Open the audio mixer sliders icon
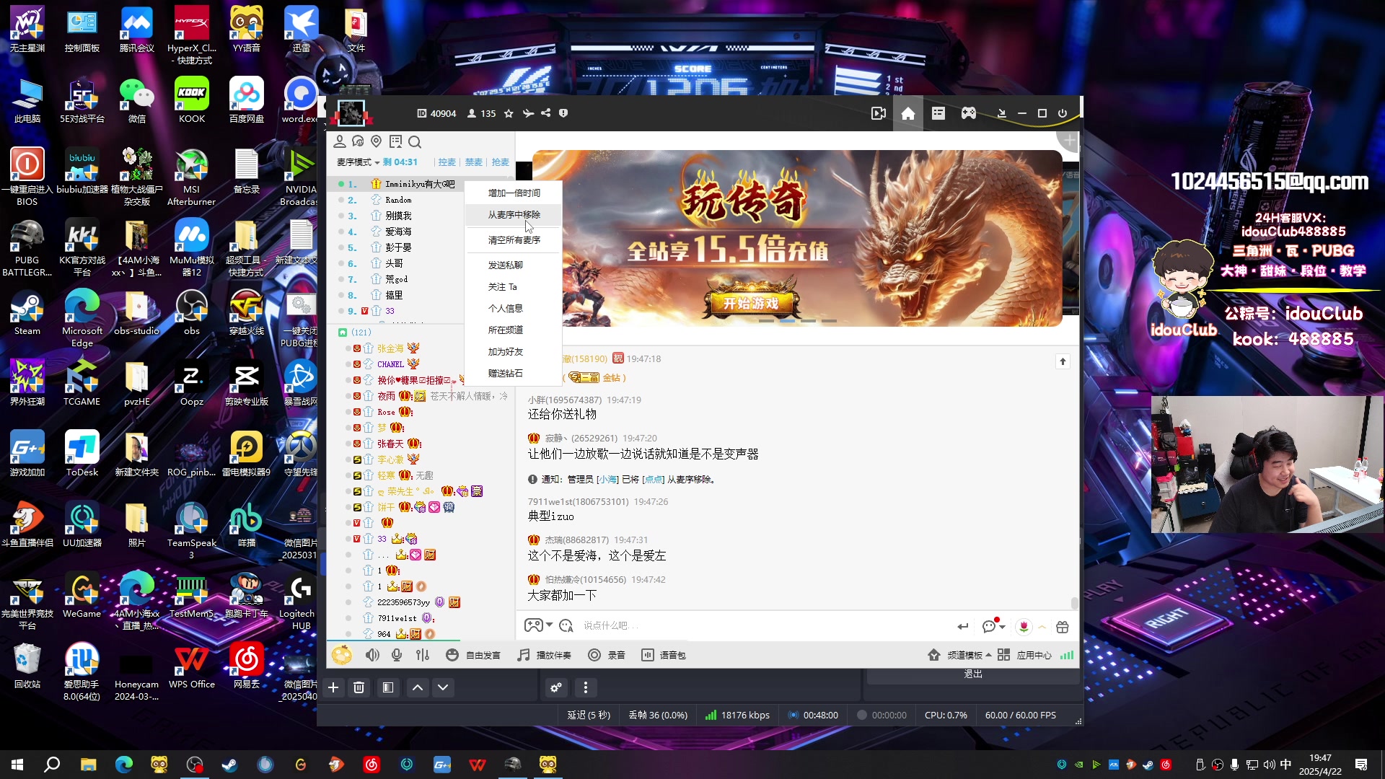Viewport: 1385px width, 779px height. (x=423, y=655)
